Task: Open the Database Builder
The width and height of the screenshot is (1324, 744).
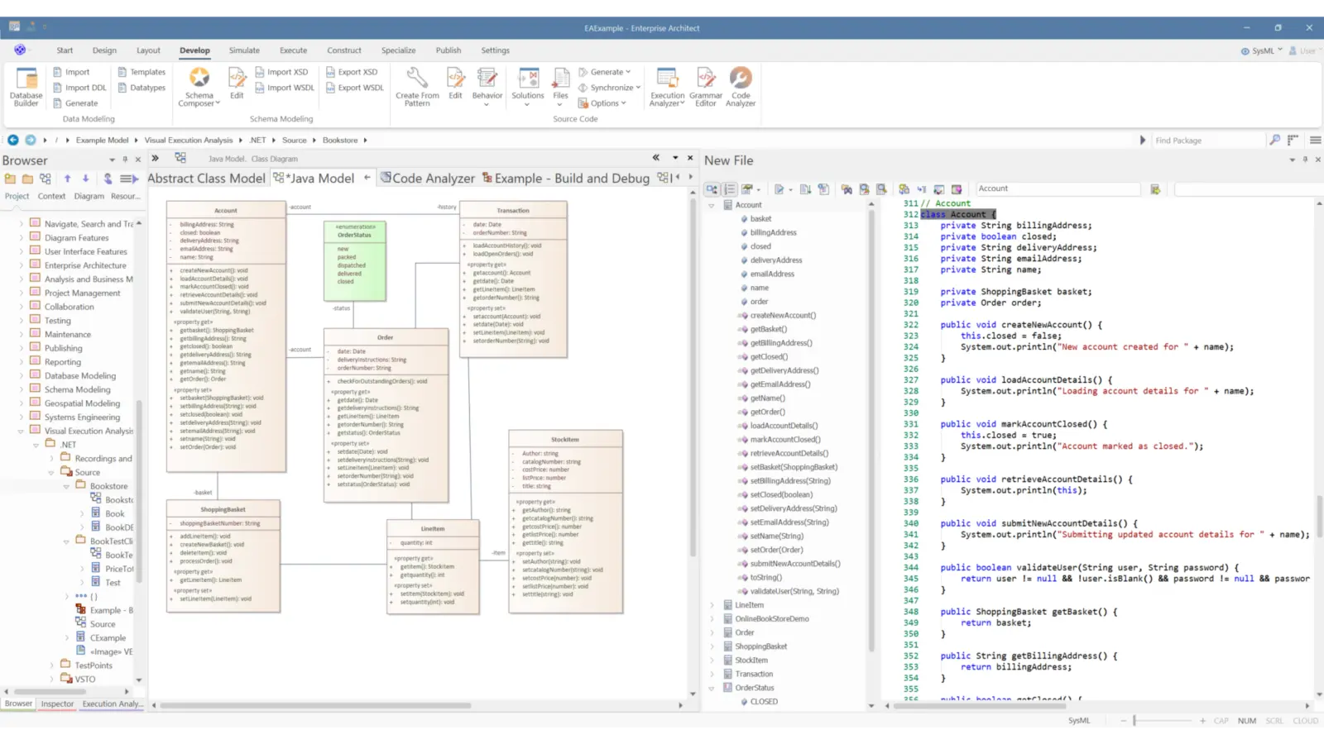Action: click(25, 87)
